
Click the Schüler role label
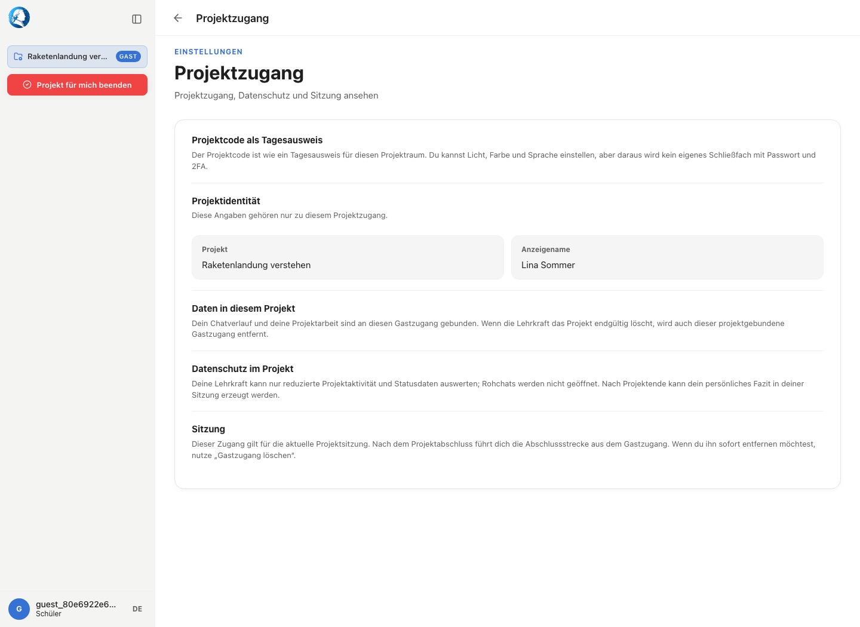tap(48, 614)
